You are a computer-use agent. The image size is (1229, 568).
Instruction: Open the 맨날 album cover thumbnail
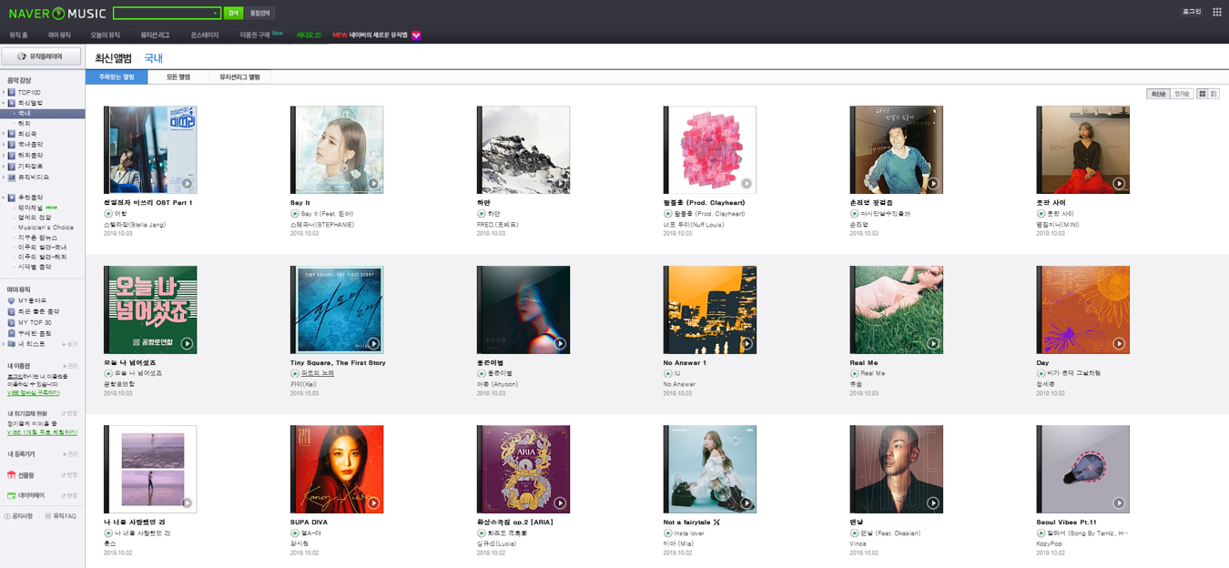point(897,469)
